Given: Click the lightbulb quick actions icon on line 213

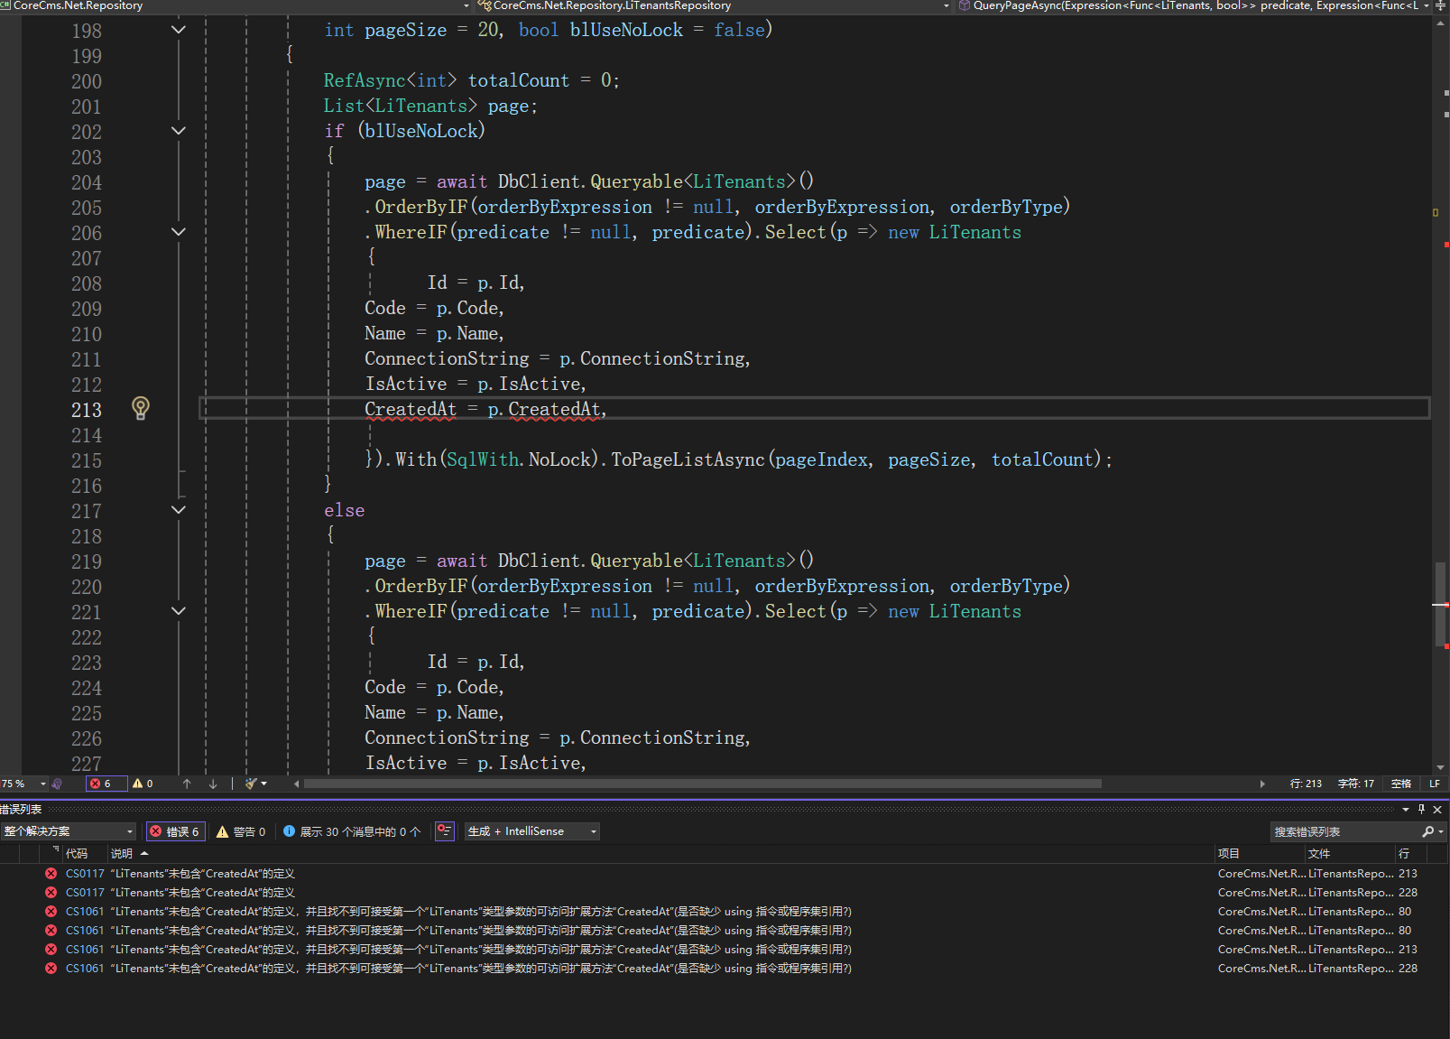Looking at the screenshot, I should click(141, 408).
